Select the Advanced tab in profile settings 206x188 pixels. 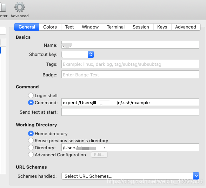coord(186,27)
